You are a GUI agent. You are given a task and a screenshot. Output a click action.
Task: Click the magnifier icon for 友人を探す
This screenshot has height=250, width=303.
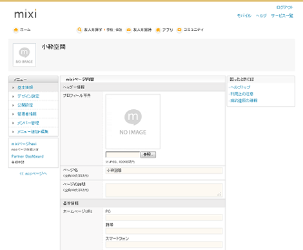pos(79,30)
